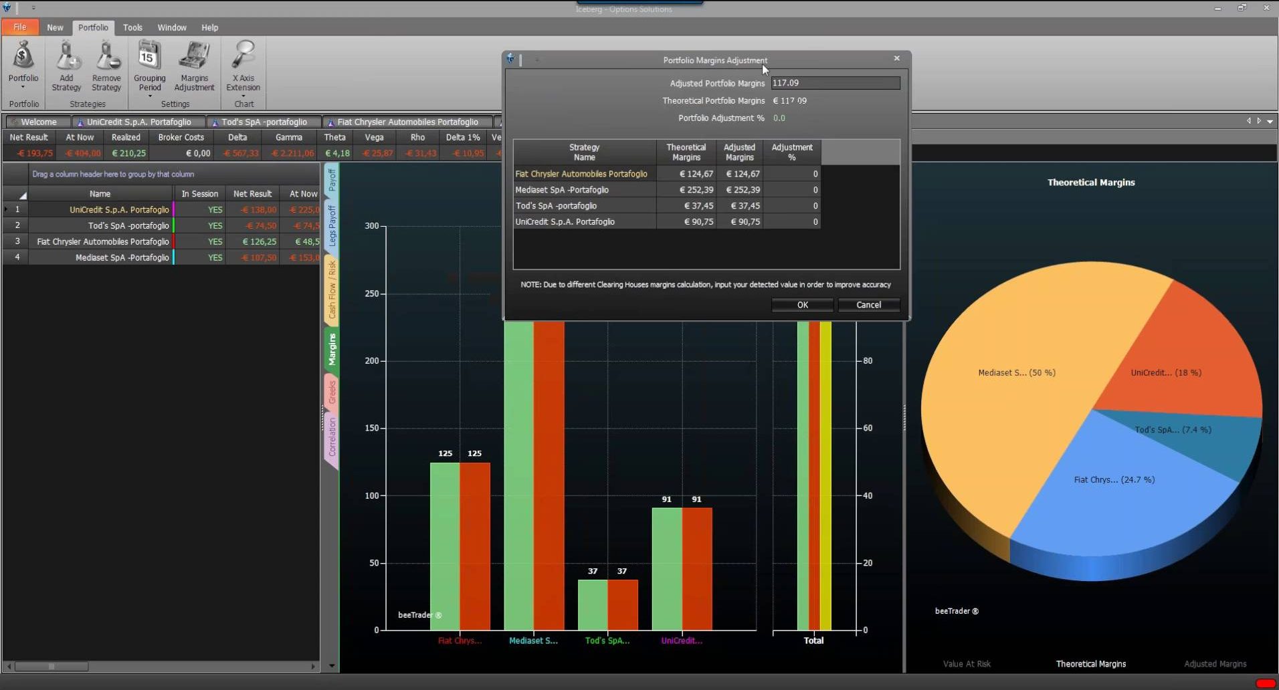Click the UniCredit red bar in chart
Screen dimensions: 1279x690
pyautogui.click(x=697, y=569)
